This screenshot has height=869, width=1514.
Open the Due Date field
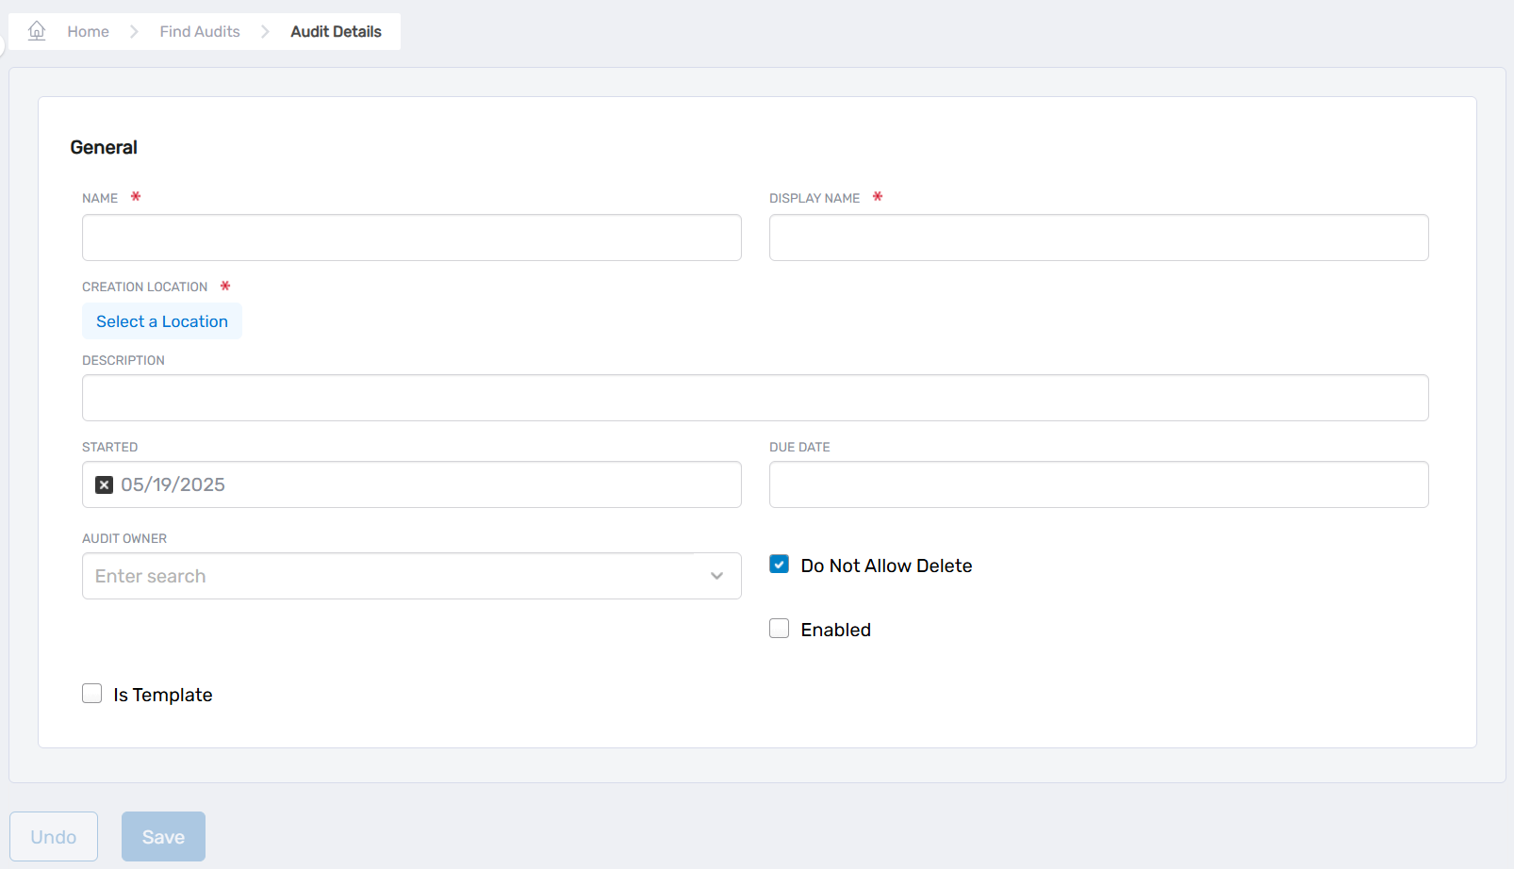click(1098, 484)
